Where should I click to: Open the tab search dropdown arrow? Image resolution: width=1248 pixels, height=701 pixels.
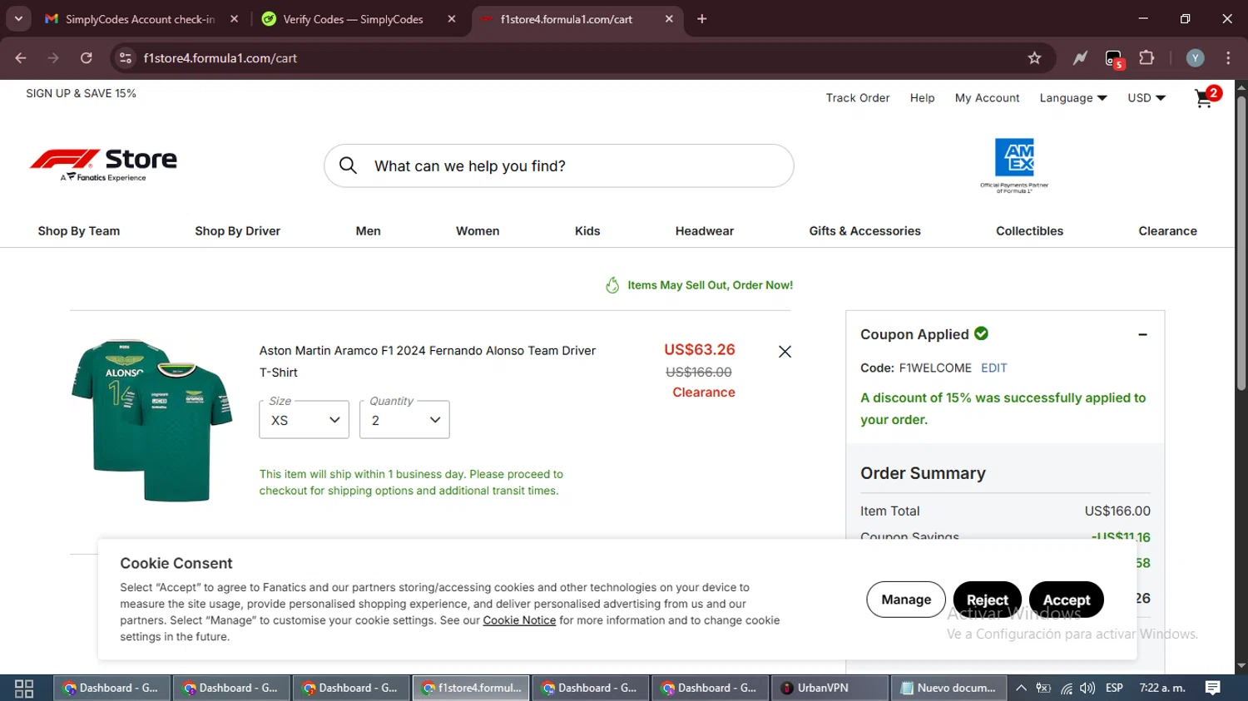pyautogui.click(x=17, y=18)
